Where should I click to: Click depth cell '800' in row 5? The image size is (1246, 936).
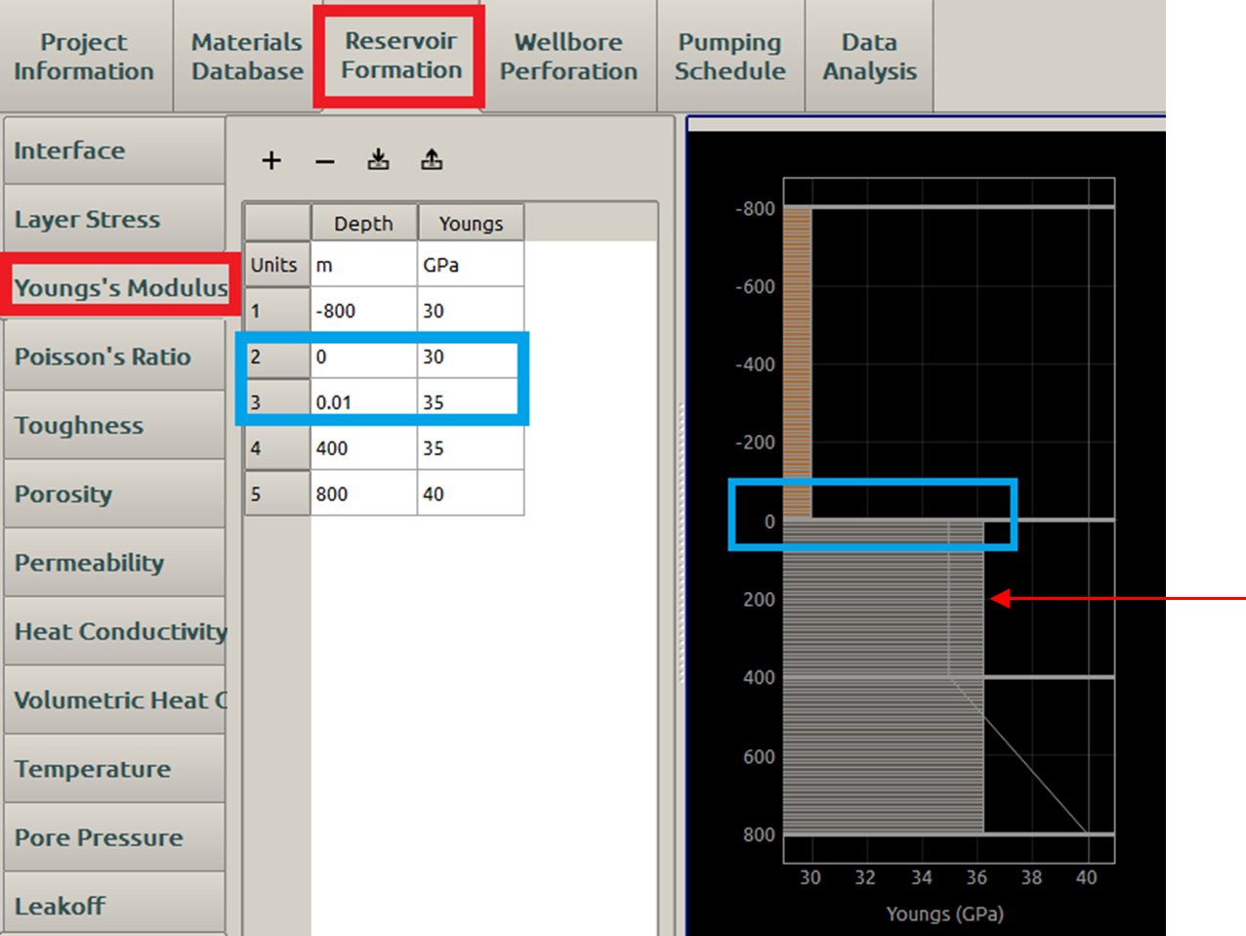(x=364, y=493)
